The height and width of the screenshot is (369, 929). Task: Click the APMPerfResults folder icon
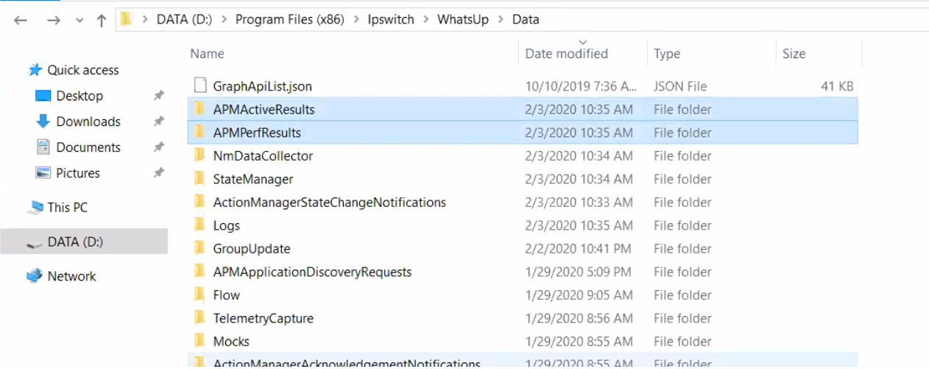(x=199, y=133)
